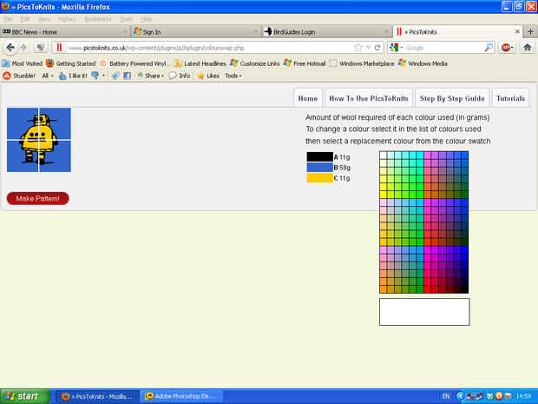Open Likes with the star icon
Screen dimensions: 538x404
(x=208, y=76)
